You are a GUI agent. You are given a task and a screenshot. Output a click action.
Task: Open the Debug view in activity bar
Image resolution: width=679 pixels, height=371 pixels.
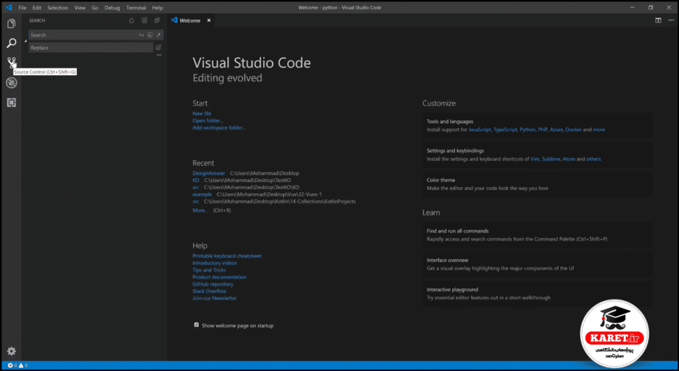coord(11,83)
